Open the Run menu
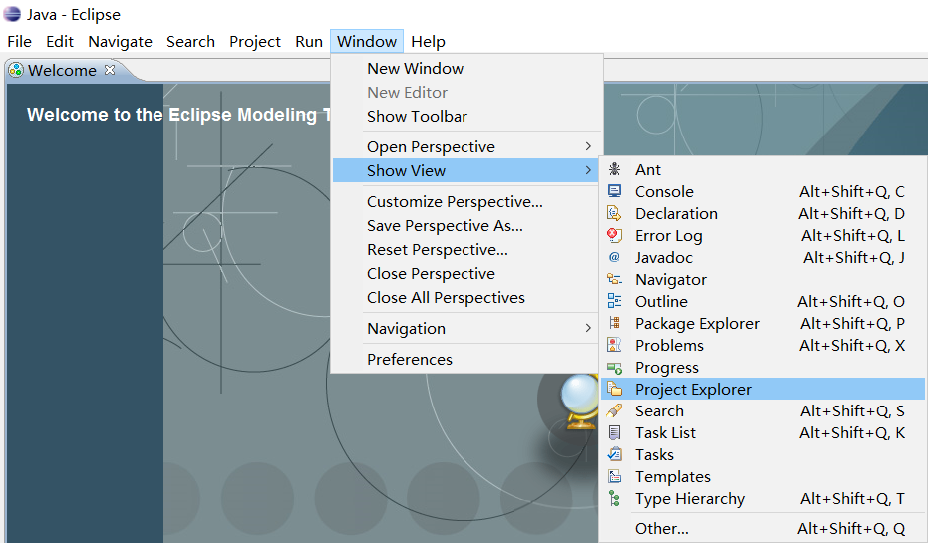928x543 pixels. coord(309,42)
